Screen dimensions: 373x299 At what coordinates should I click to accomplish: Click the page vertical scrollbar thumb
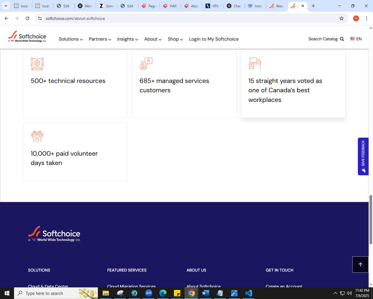371,220
